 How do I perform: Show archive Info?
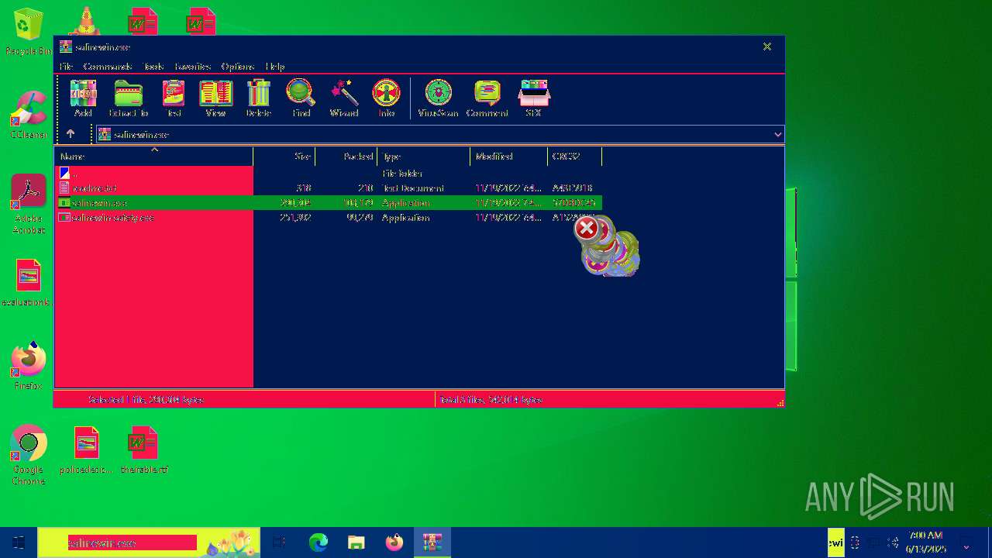pos(386,98)
